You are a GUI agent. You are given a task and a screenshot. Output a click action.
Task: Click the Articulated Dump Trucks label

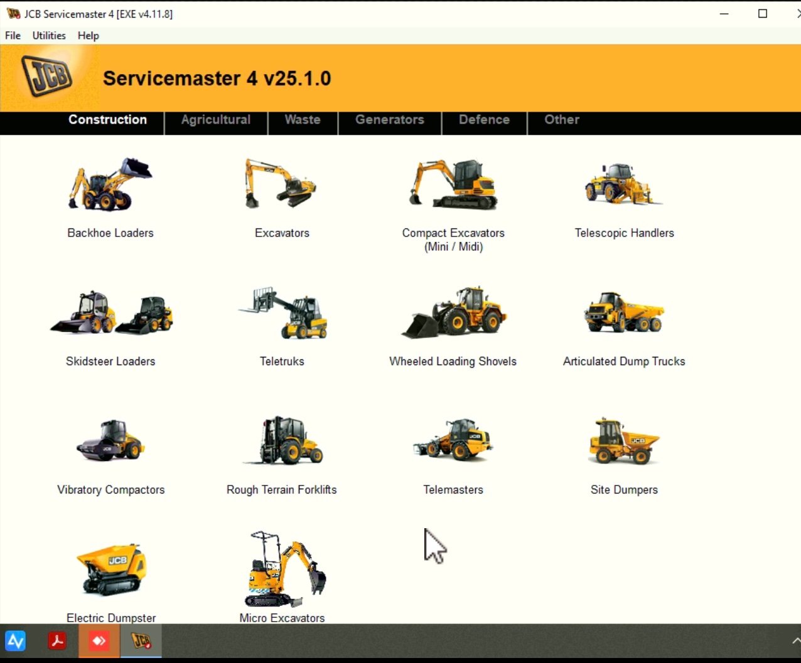(x=624, y=361)
